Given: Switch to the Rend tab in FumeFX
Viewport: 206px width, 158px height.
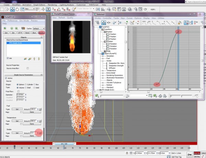Looking at the screenshot, I should (x=27, y=33).
